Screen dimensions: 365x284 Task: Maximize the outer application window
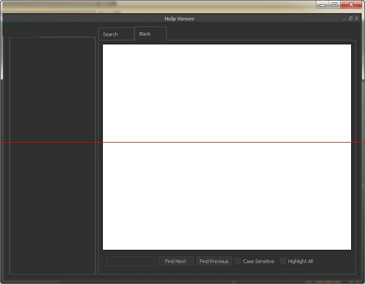coord(335,4)
